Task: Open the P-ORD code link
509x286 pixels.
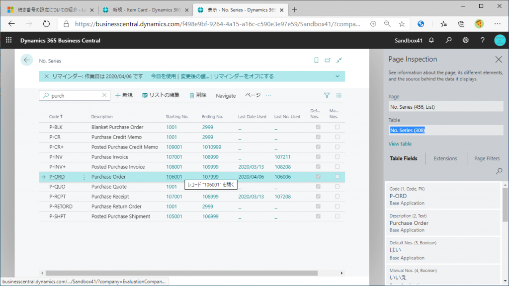Action: pyautogui.click(x=57, y=177)
